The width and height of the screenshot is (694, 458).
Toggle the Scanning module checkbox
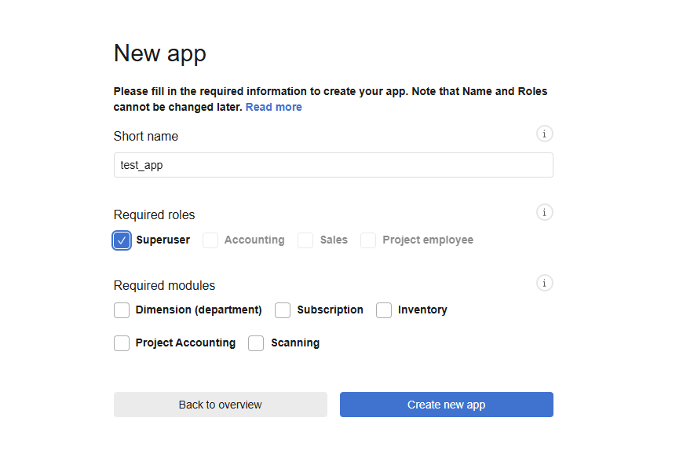pyautogui.click(x=256, y=343)
